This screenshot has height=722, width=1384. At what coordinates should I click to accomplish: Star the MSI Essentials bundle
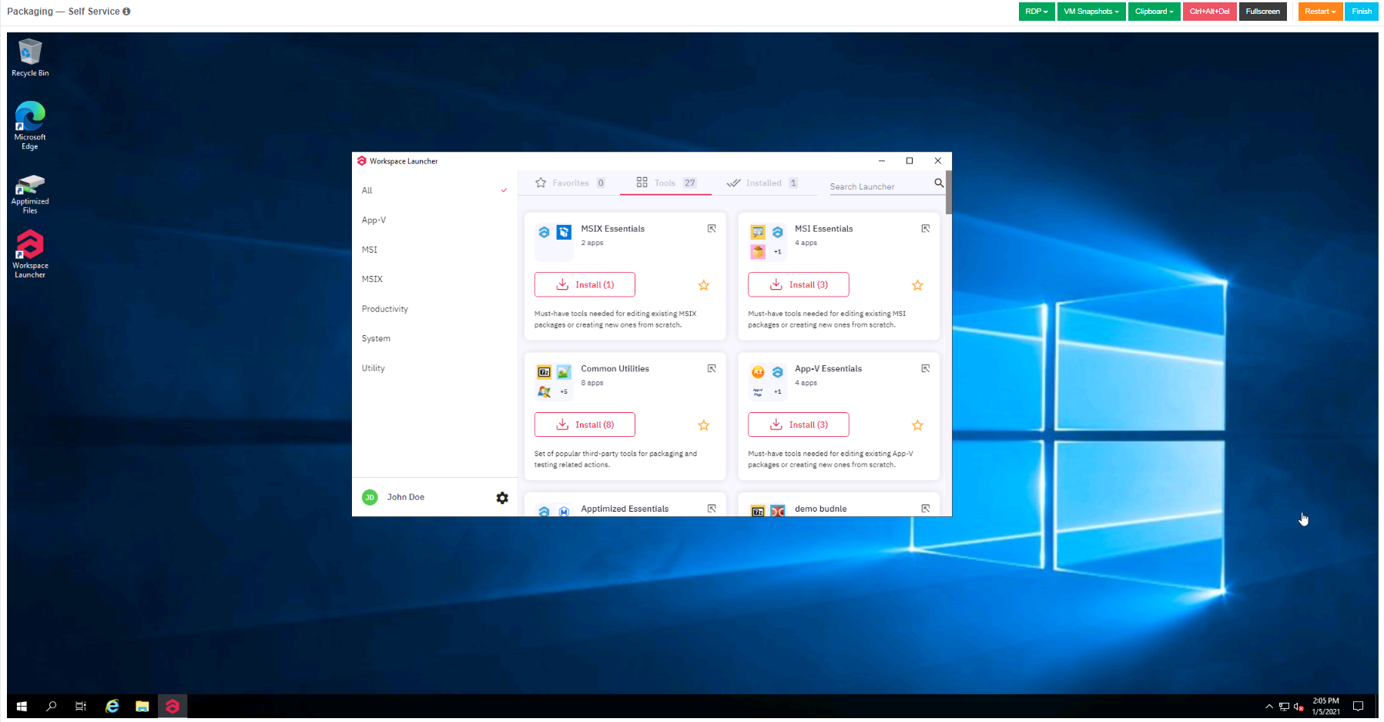(917, 285)
